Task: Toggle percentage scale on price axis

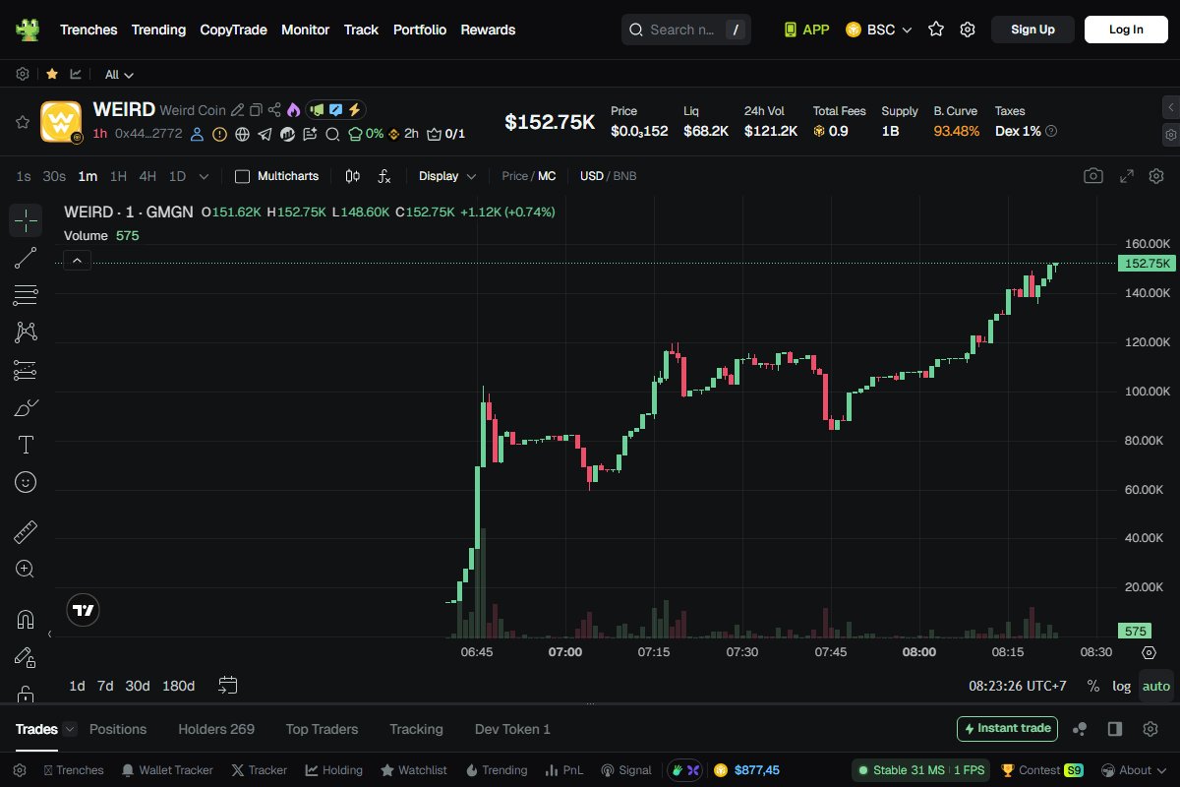Action: 1093,686
